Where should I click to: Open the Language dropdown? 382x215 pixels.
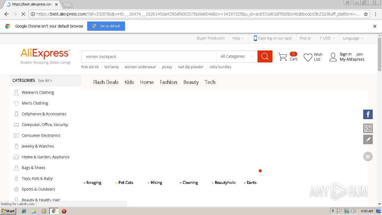(353, 38)
